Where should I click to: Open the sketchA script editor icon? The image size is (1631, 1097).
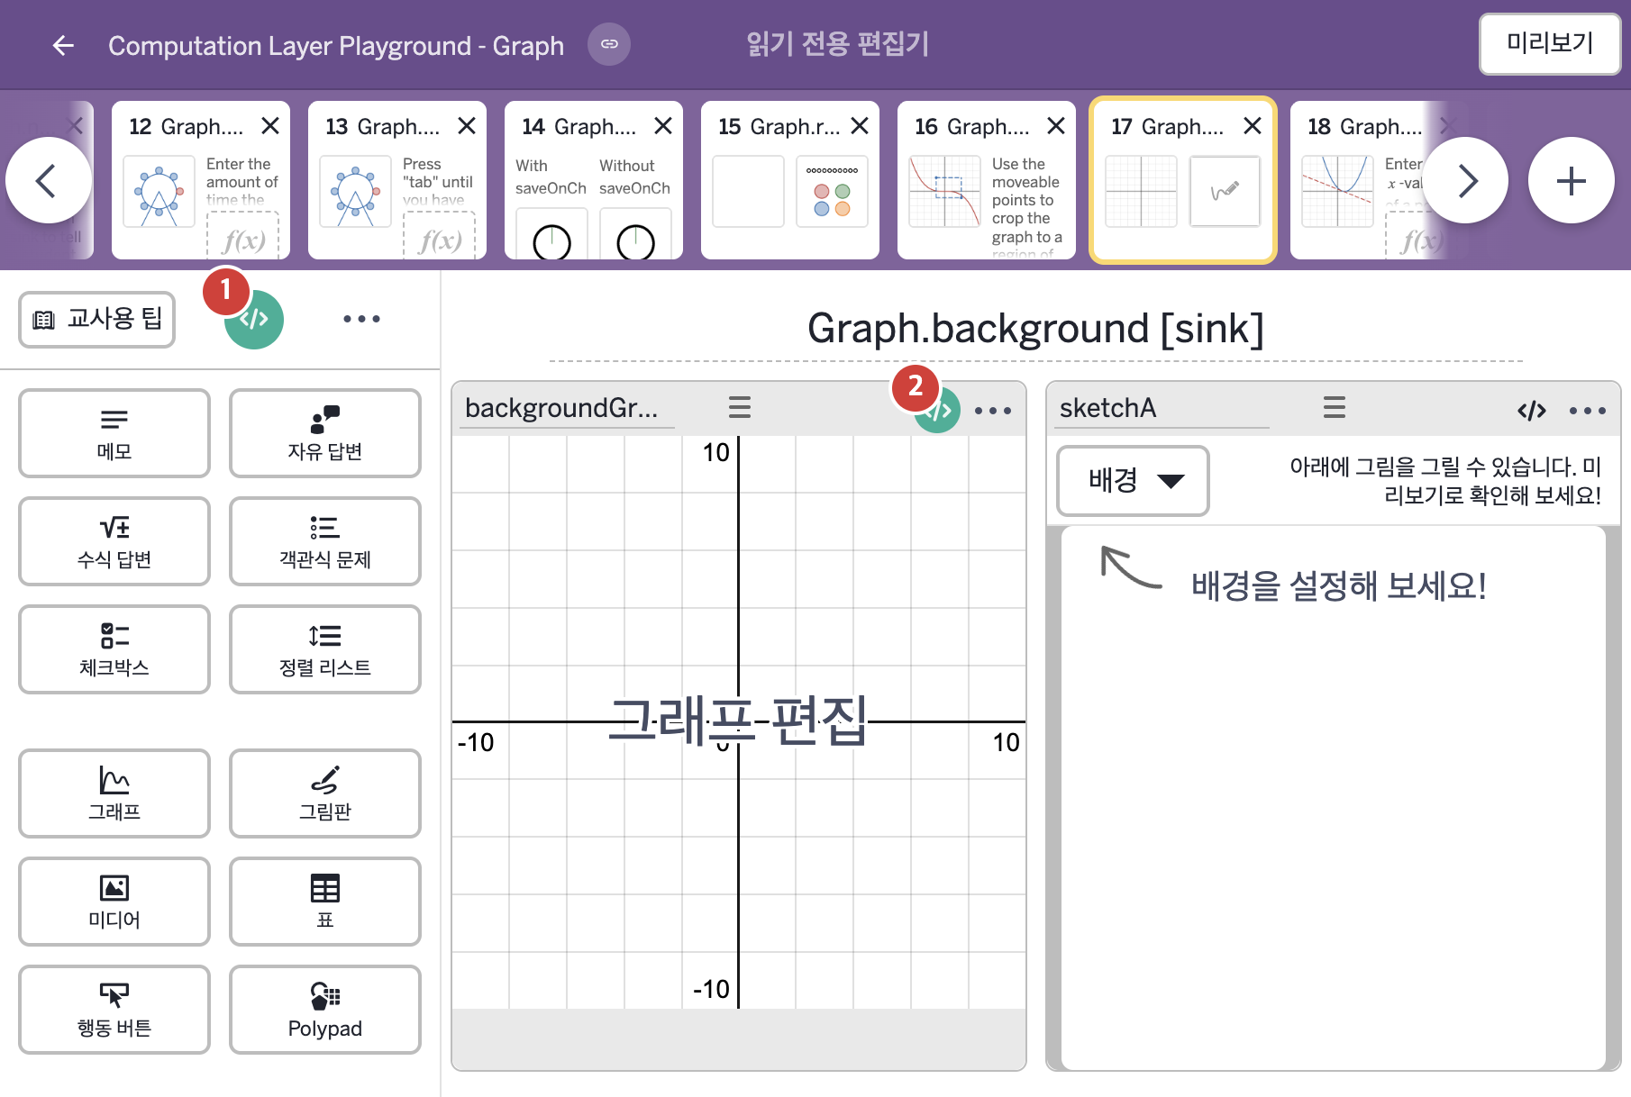1532,411
